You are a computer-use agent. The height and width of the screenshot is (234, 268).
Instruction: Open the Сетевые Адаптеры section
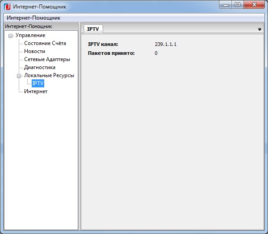[47, 59]
